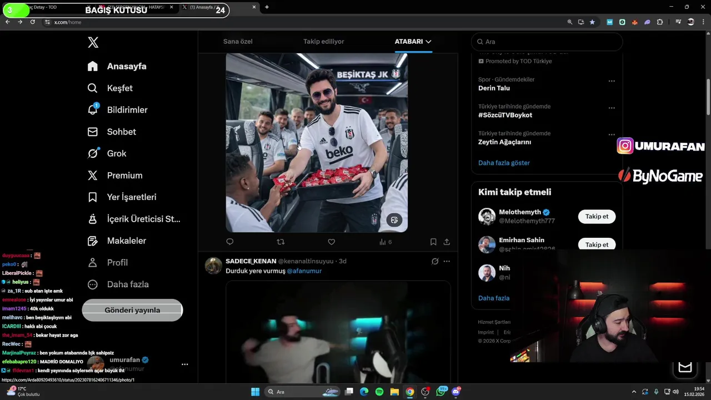Click Daha fazla göster under trends

pos(504,163)
